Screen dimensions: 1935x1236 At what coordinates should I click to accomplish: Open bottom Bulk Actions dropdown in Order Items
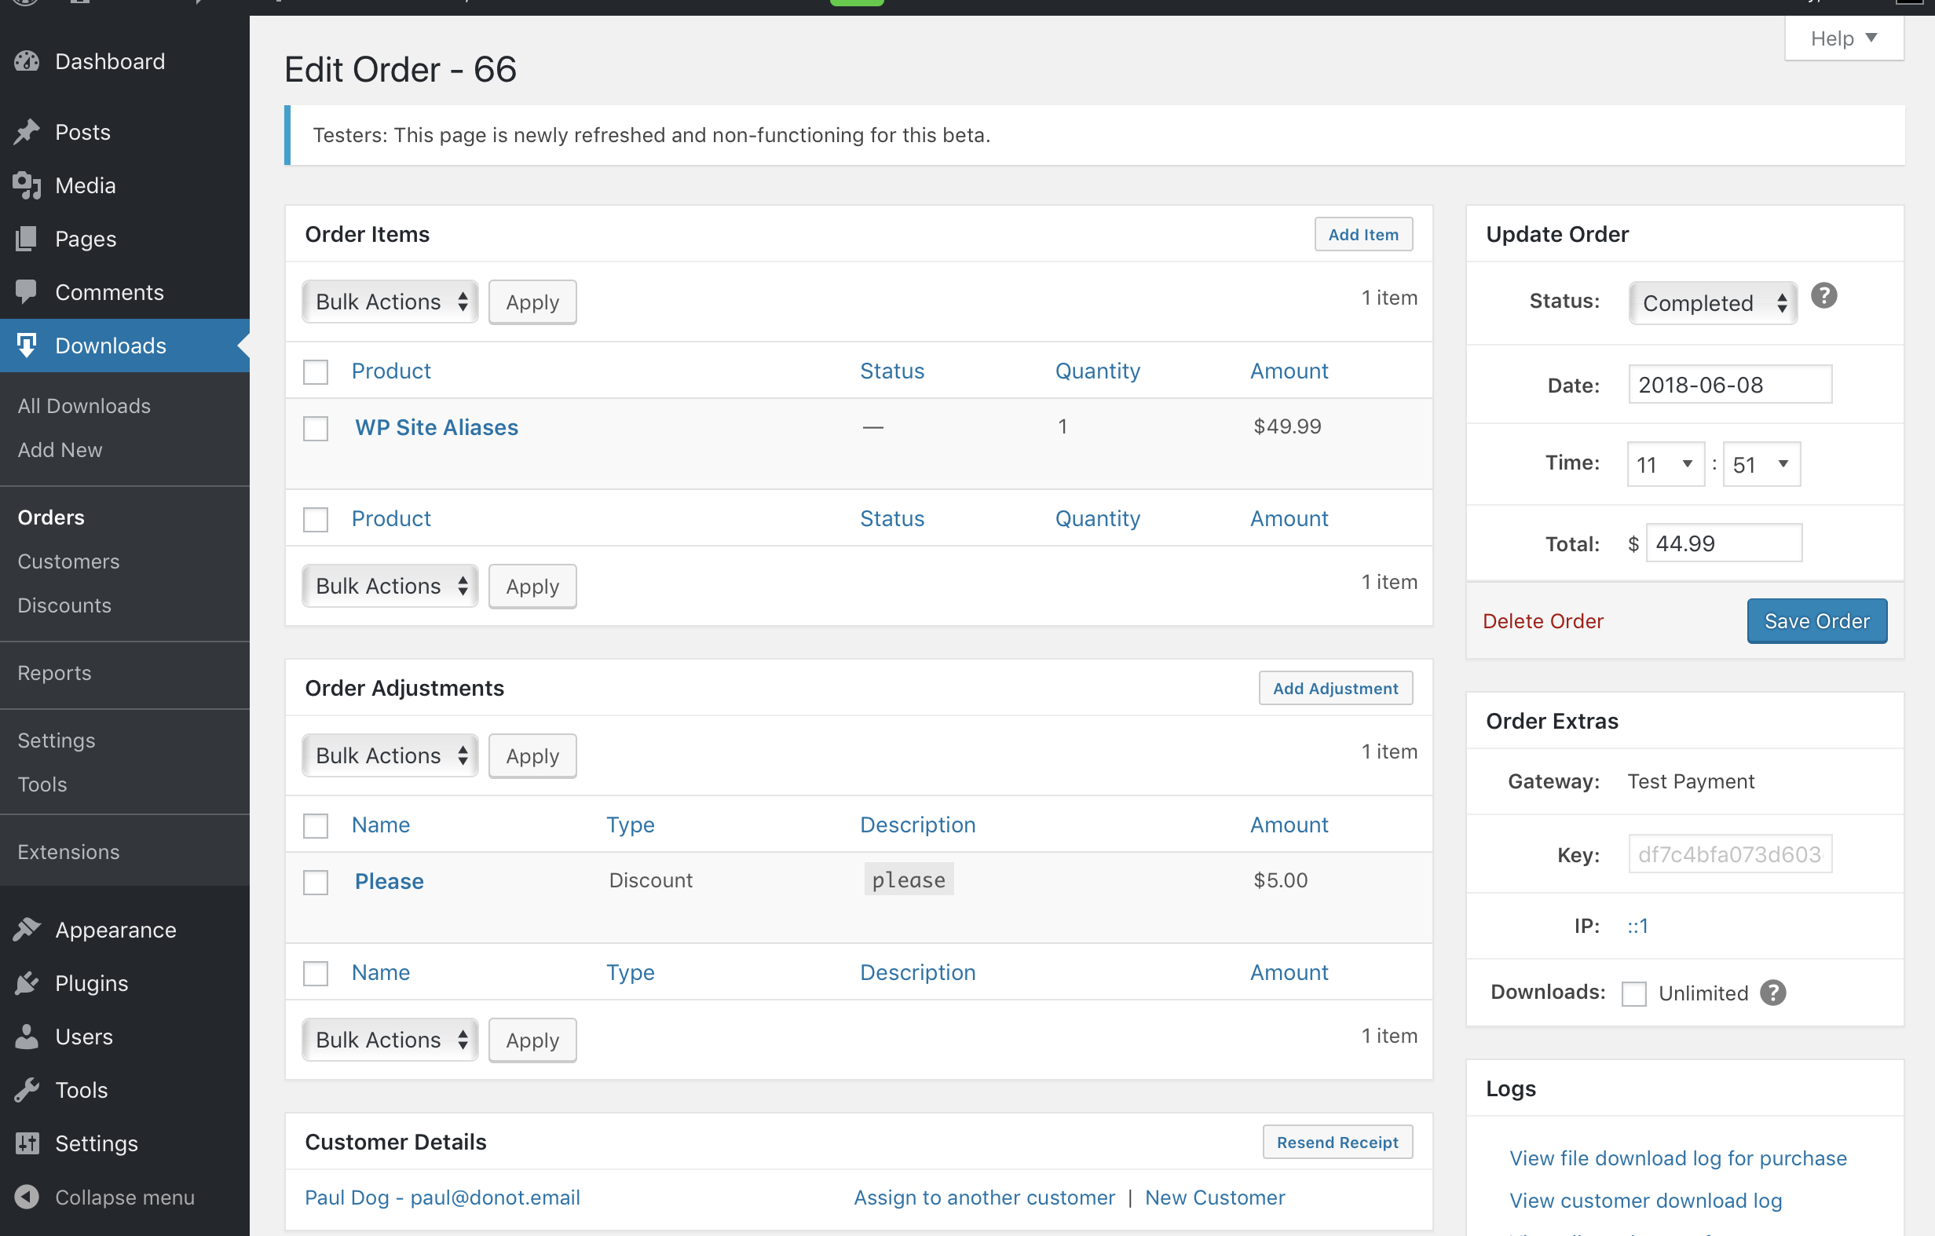(390, 586)
